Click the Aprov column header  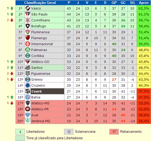(x=144, y=3)
